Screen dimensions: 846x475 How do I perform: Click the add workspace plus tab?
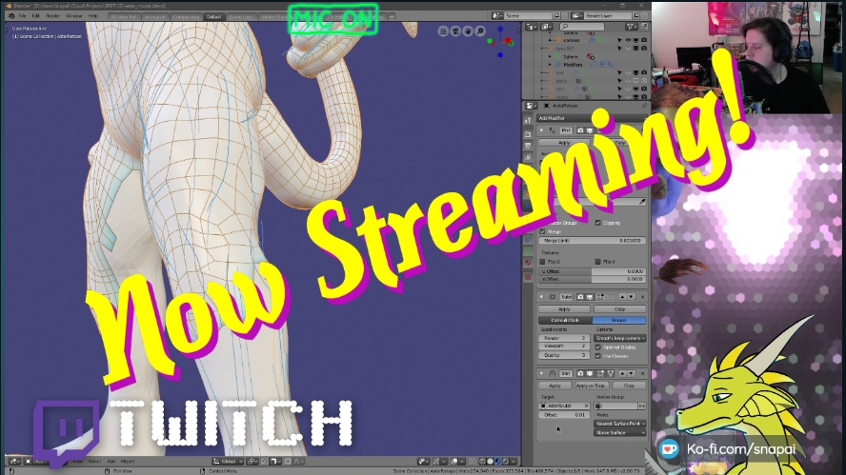click(x=392, y=17)
